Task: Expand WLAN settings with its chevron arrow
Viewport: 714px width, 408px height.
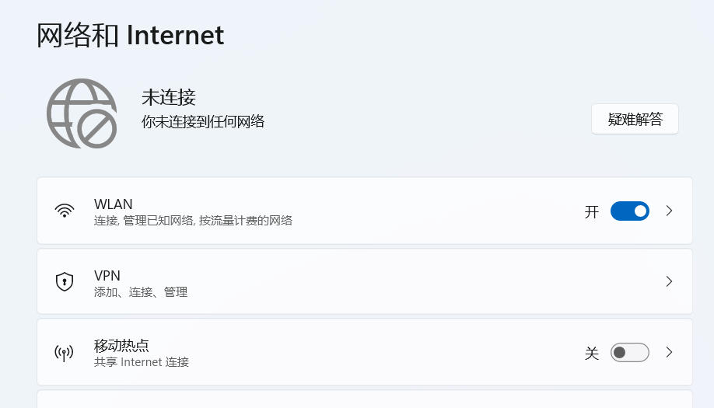Action: (669, 211)
